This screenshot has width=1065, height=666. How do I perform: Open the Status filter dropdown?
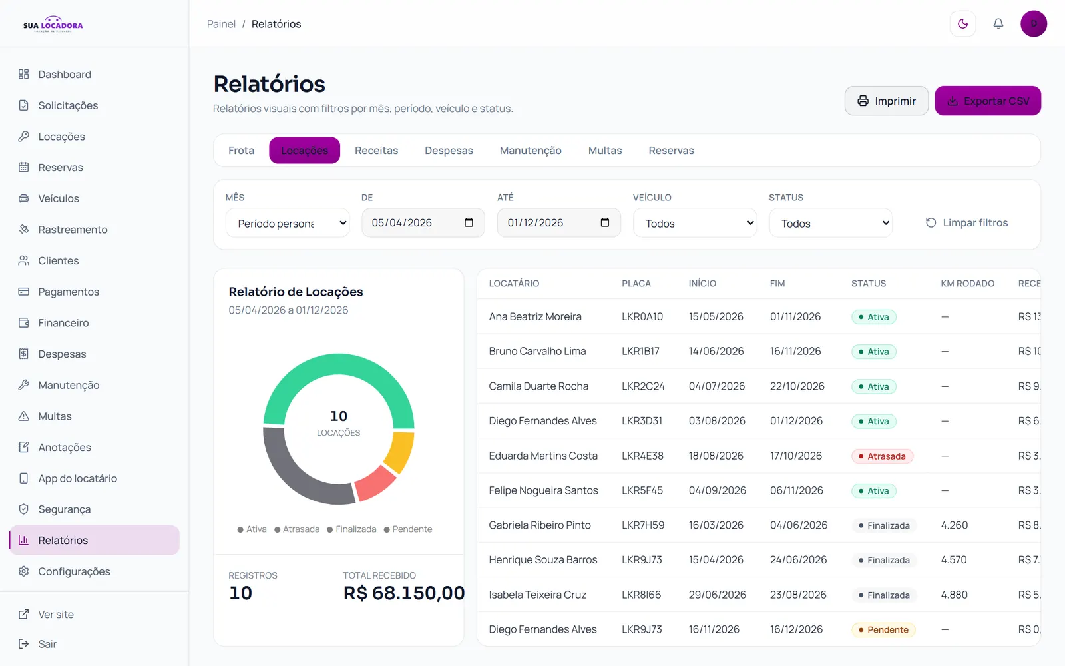pos(831,223)
